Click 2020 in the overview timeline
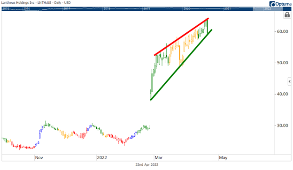Screen dimensions: 293x170 tap(187, 8)
